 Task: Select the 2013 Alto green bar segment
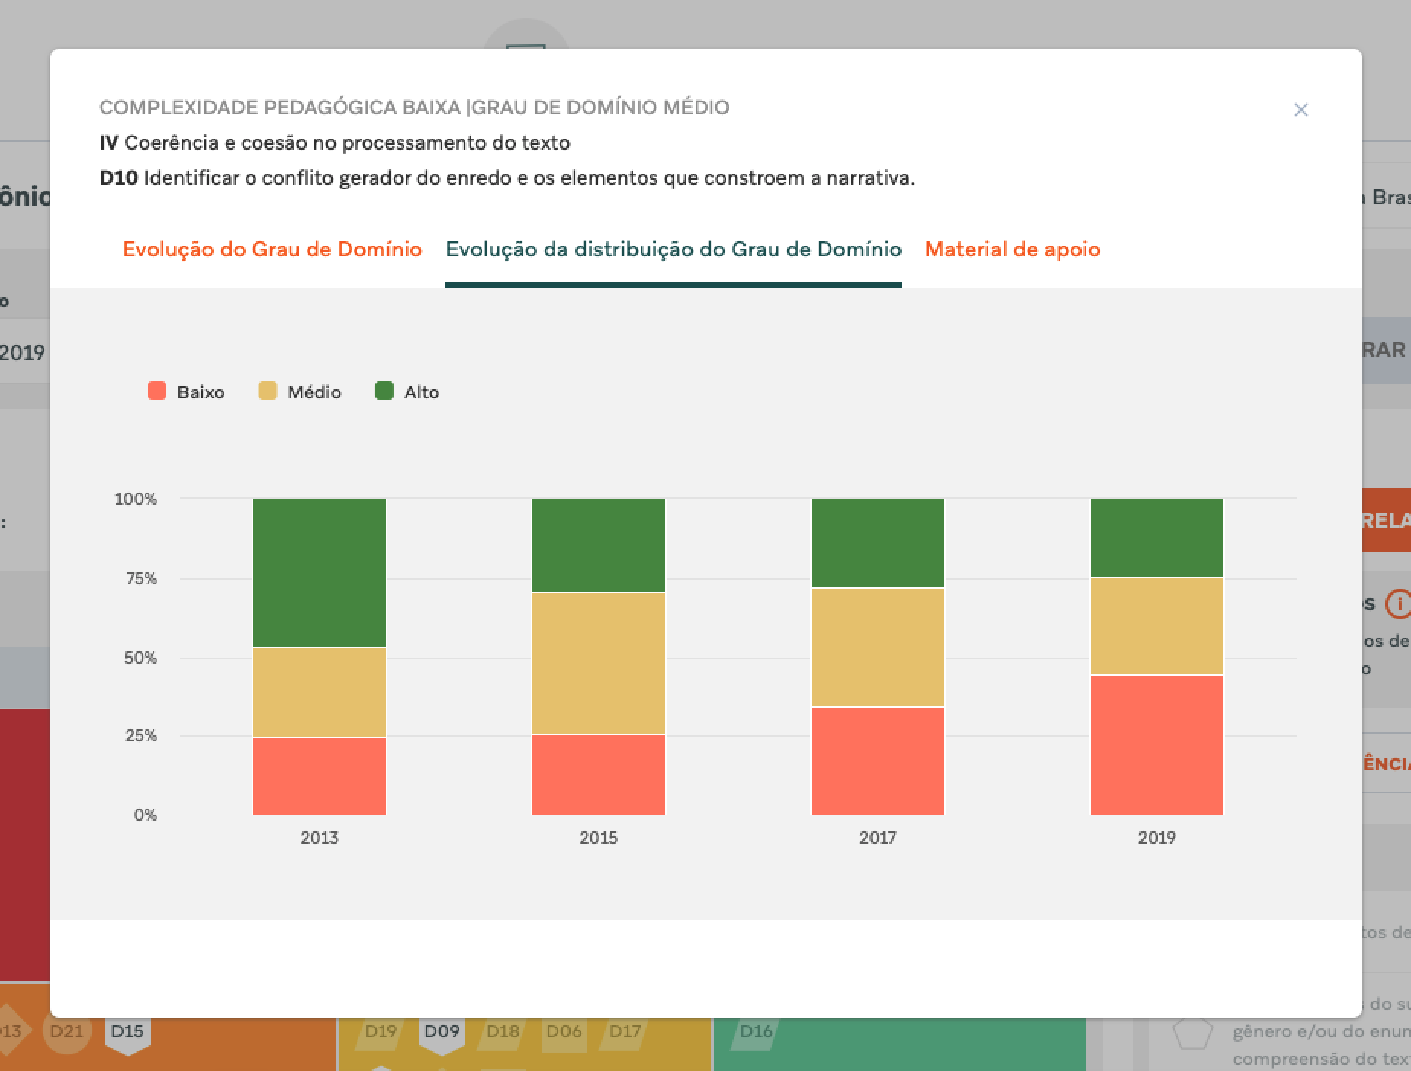coord(320,573)
